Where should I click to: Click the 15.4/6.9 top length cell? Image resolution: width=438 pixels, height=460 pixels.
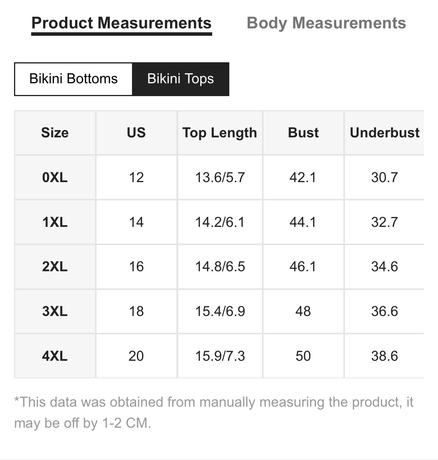point(220,311)
